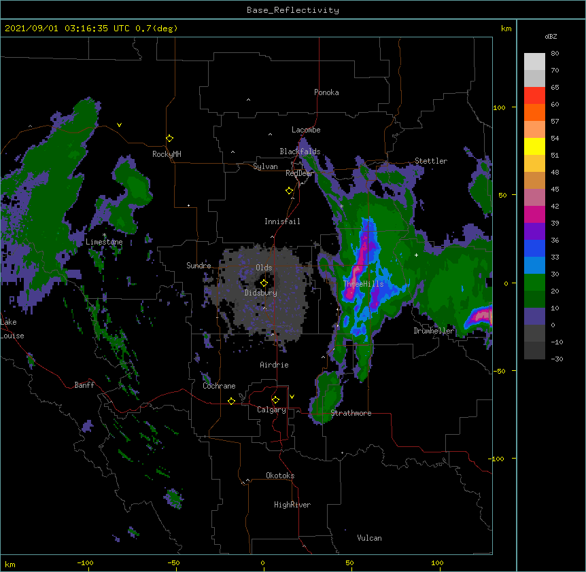Click the ThreeHills label in the storm
The image size is (586, 572).
point(363,284)
